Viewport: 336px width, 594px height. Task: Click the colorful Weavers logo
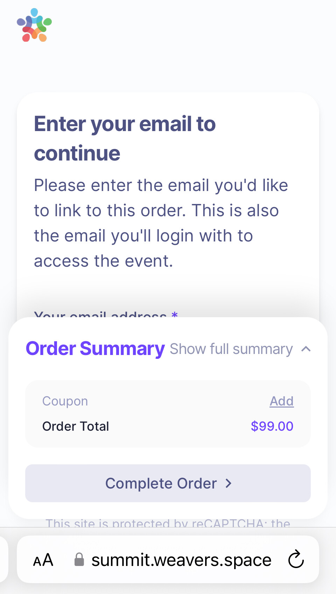click(34, 25)
